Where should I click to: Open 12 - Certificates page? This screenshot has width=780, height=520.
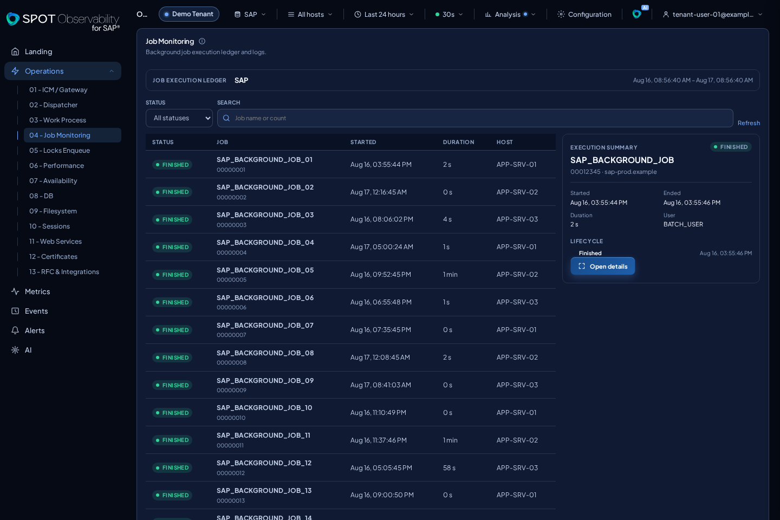pos(73,257)
